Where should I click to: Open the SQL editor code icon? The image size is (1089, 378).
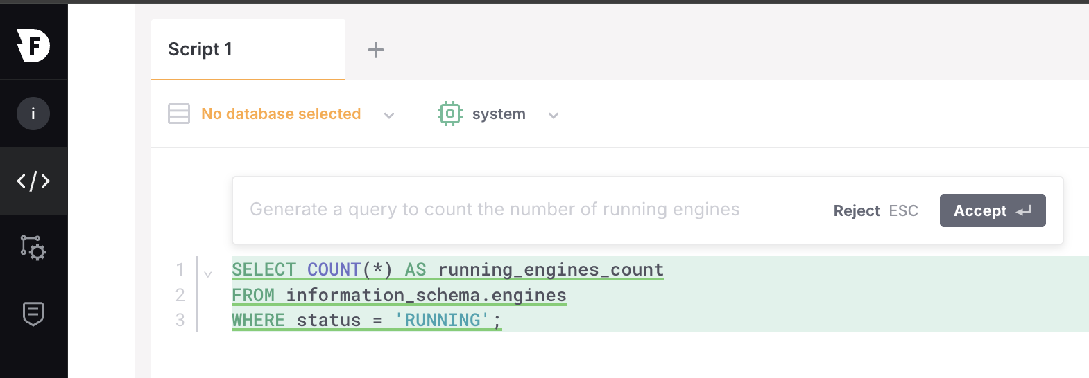click(x=33, y=181)
